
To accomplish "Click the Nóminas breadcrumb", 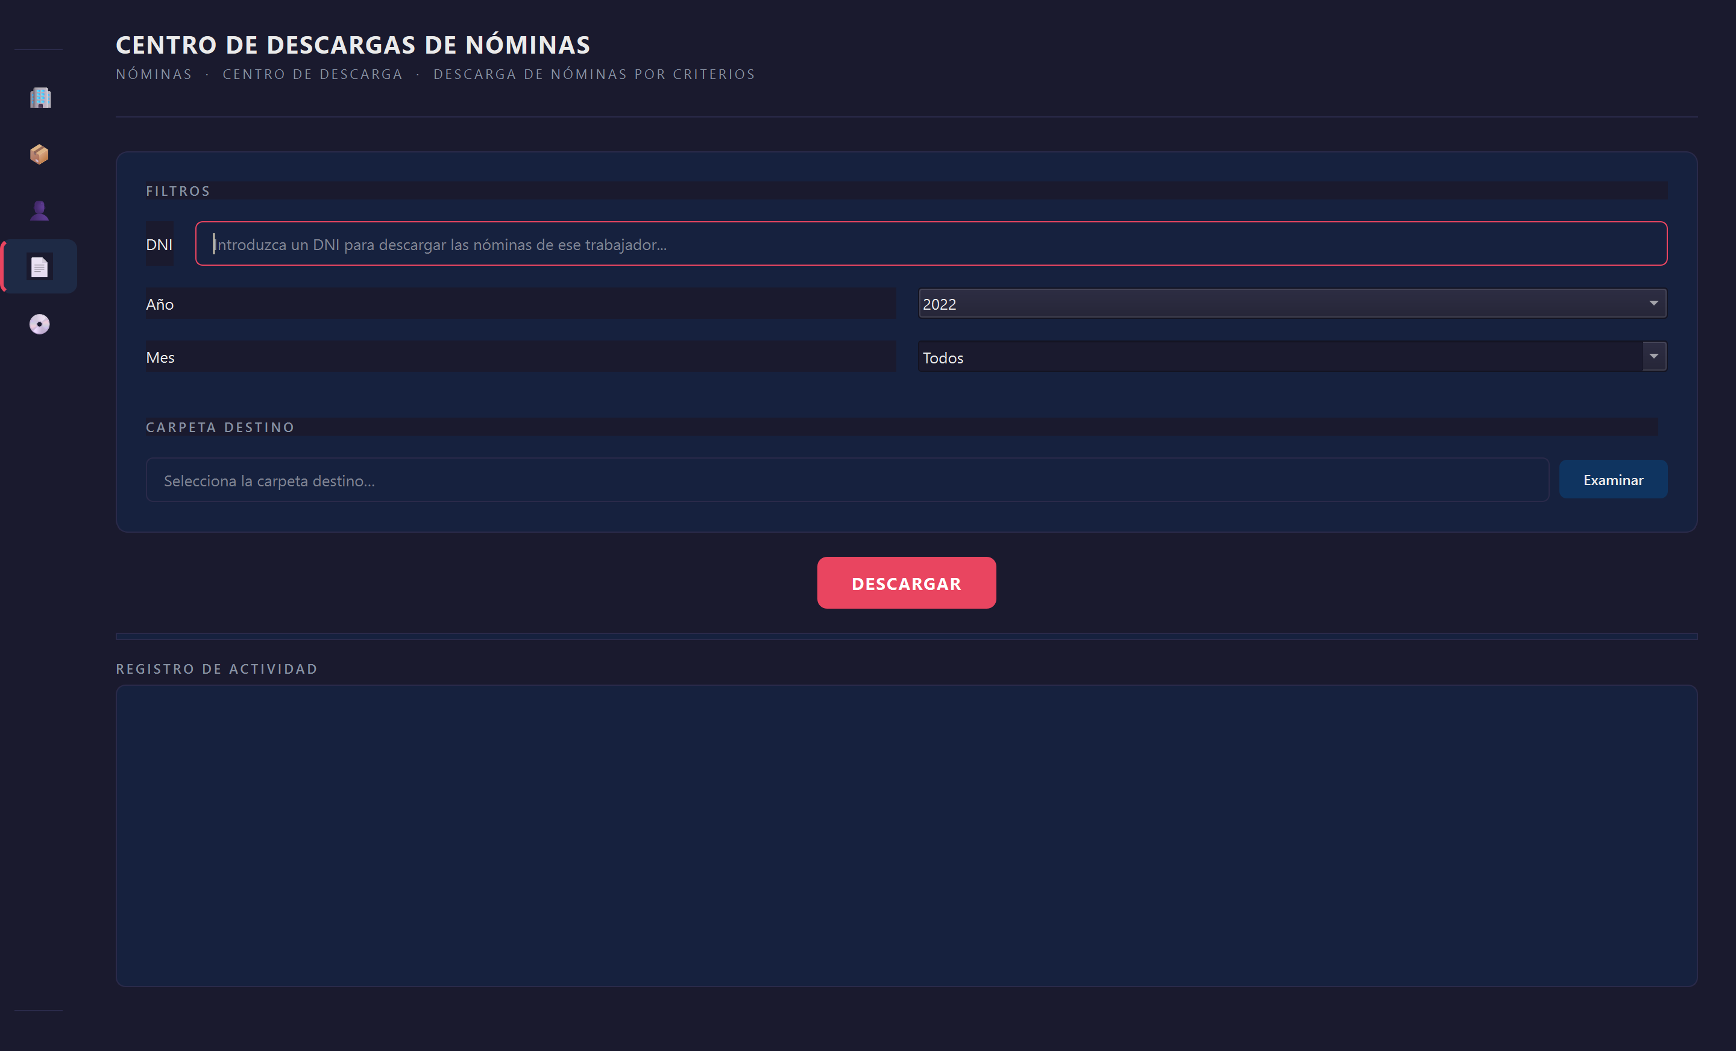I will click(x=154, y=74).
